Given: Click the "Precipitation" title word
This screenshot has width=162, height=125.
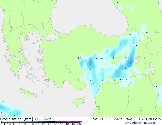Looking at the screenshot, I should 11,119.
